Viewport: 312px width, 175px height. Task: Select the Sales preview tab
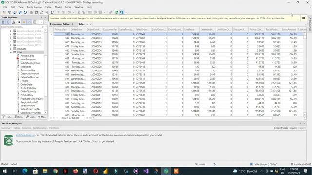coord(81,24)
